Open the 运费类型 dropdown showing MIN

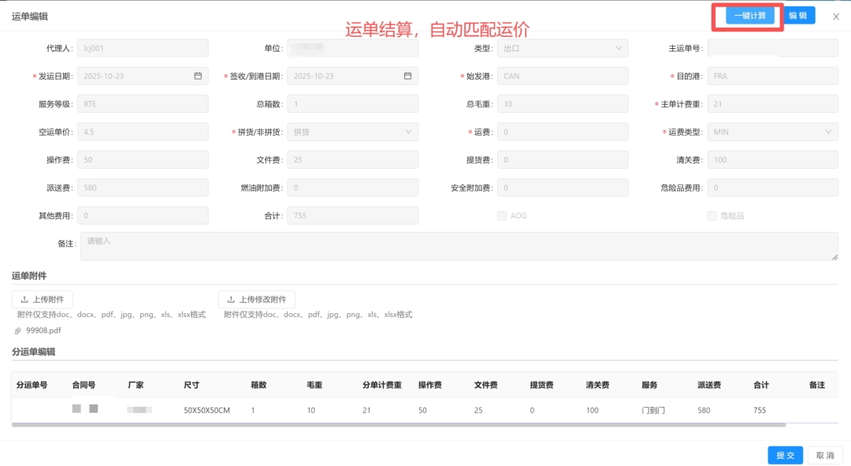click(772, 132)
